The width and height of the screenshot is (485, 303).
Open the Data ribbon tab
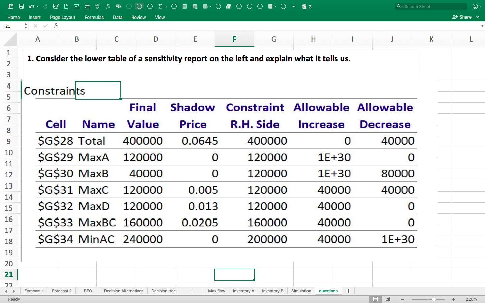click(118, 17)
